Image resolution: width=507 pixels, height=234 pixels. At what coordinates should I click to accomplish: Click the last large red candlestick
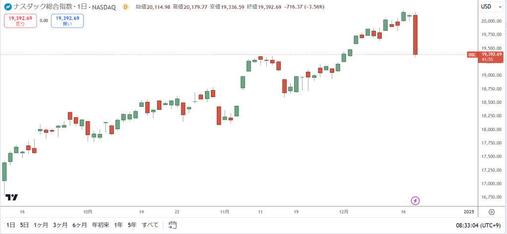click(x=415, y=35)
